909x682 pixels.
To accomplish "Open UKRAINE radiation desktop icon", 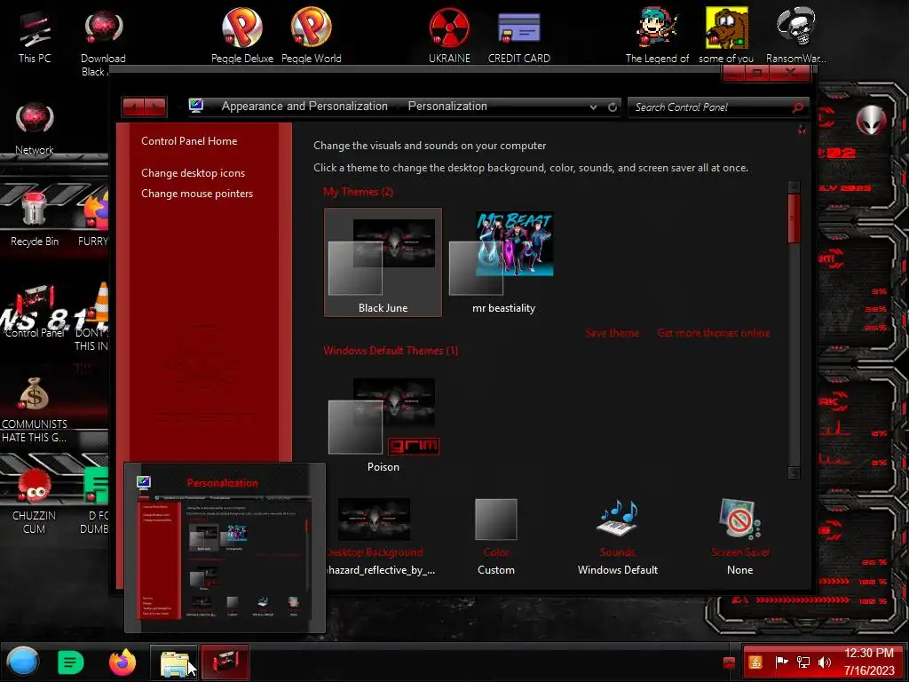I will tap(449, 35).
